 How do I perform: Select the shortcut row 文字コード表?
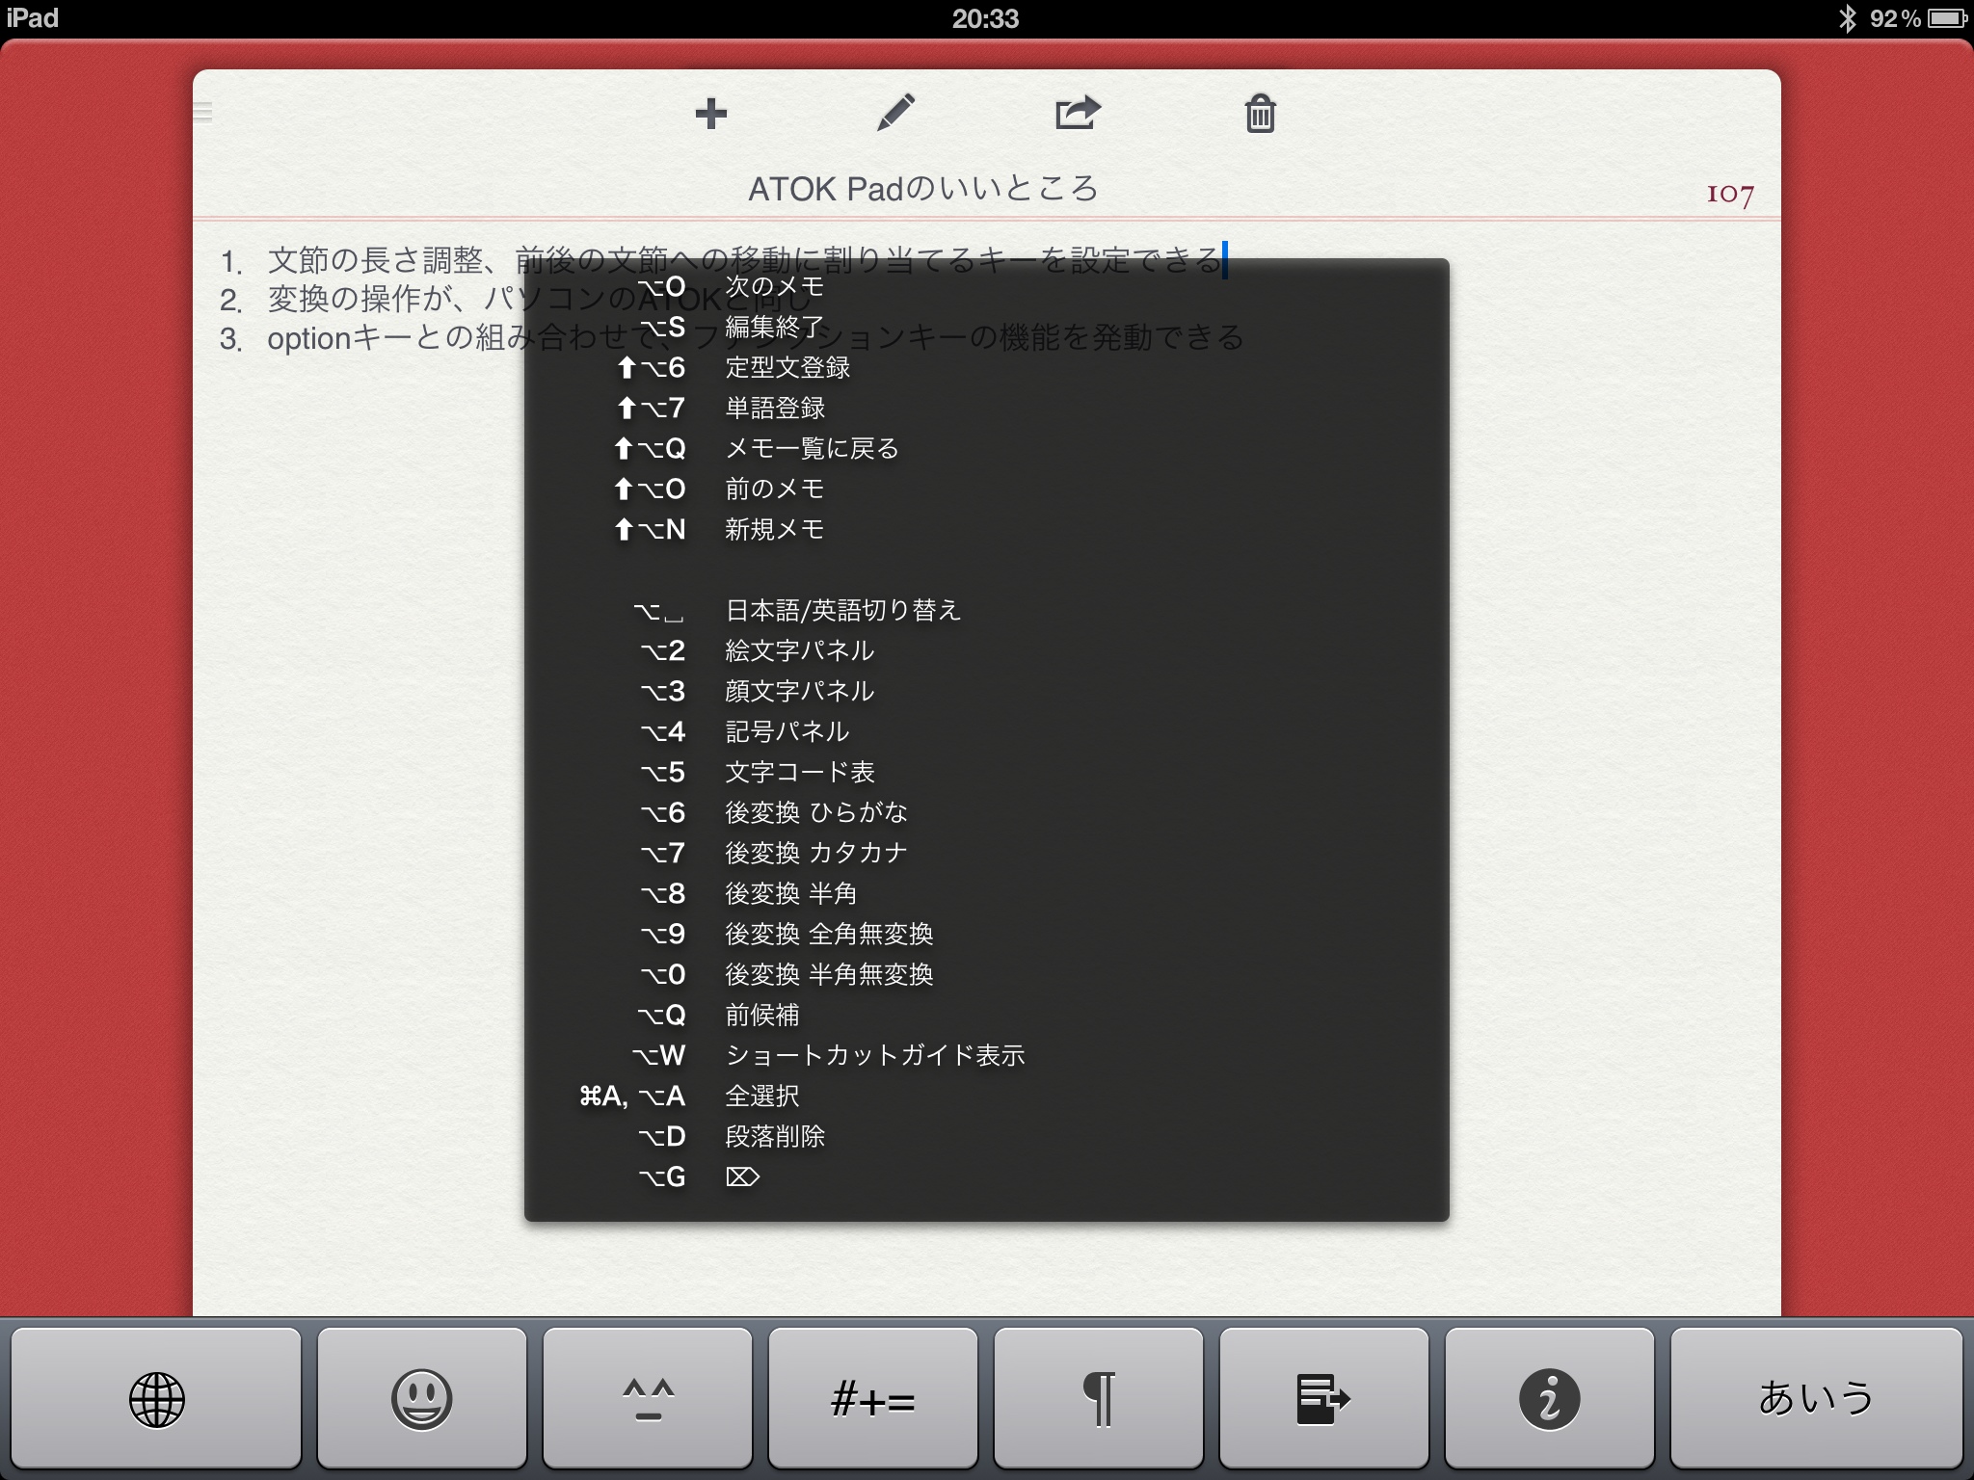[987, 772]
